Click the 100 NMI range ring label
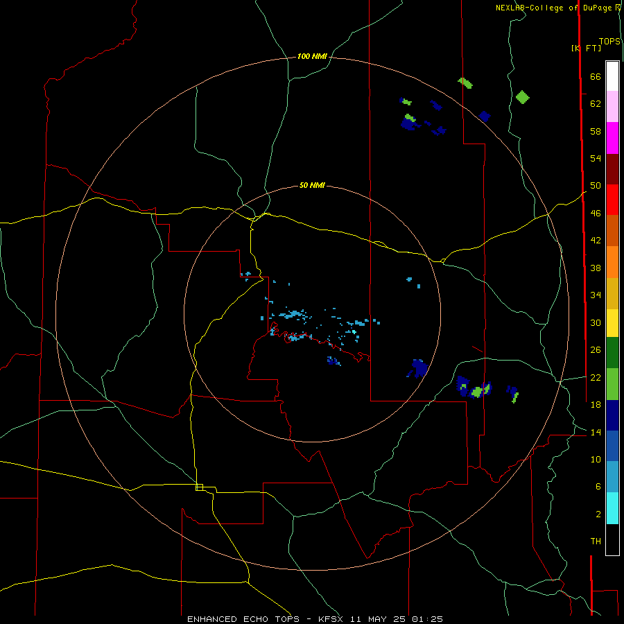The image size is (624, 624). [x=312, y=56]
